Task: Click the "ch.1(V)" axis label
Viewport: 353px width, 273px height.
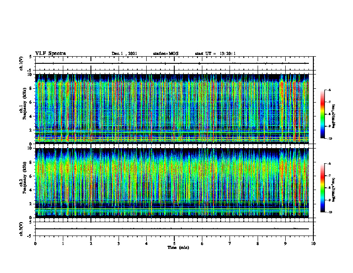Action: [x=21, y=63]
